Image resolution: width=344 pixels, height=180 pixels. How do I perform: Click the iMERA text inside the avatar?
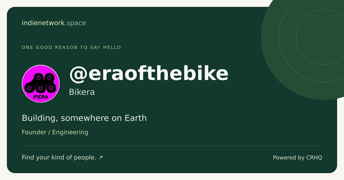(40, 97)
